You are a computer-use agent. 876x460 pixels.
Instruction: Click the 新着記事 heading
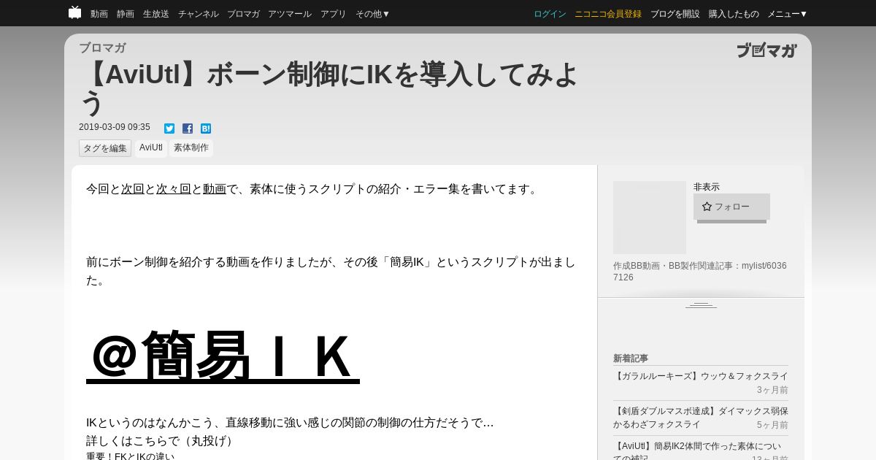[631, 359]
